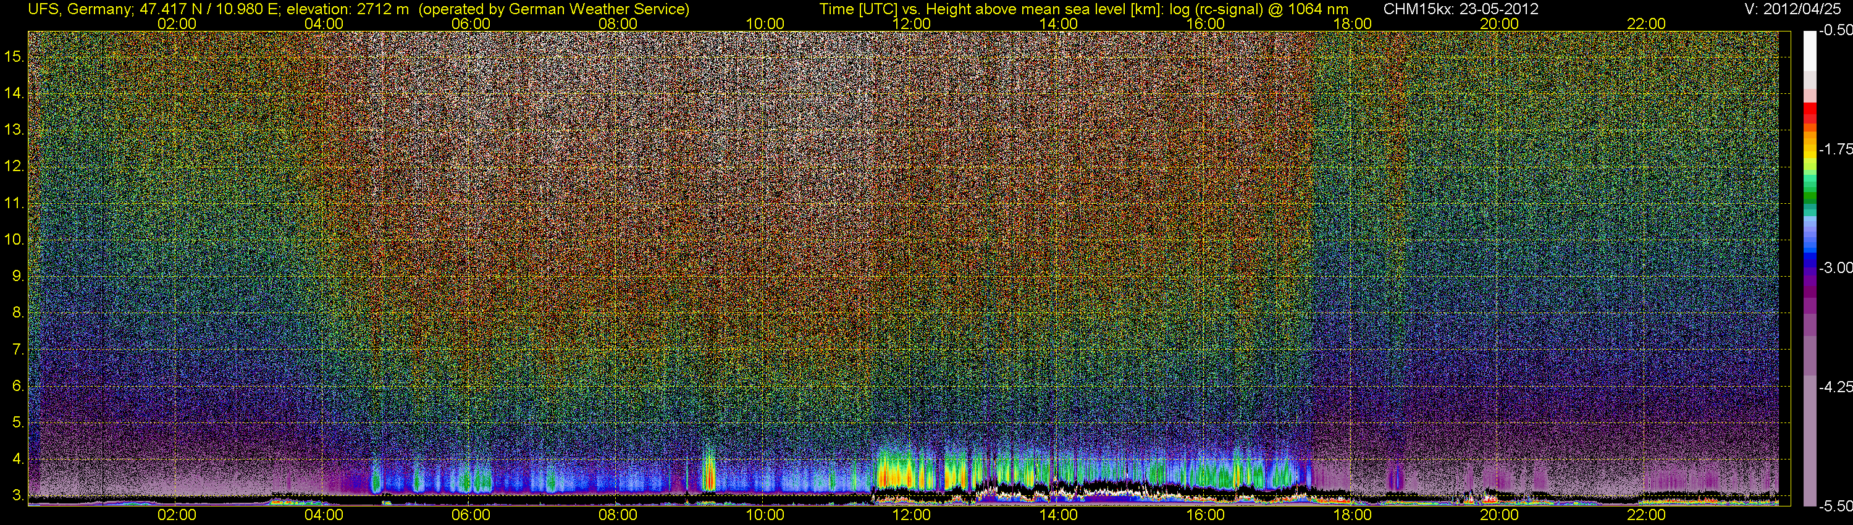Click the 16:00 label on the bottom time axis
This screenshot has width=1853, height=525.
(1206, 515)
